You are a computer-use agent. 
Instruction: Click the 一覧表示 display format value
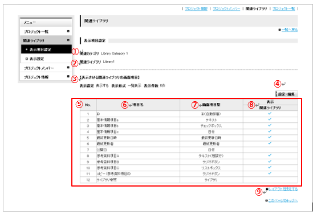[135, 85]
